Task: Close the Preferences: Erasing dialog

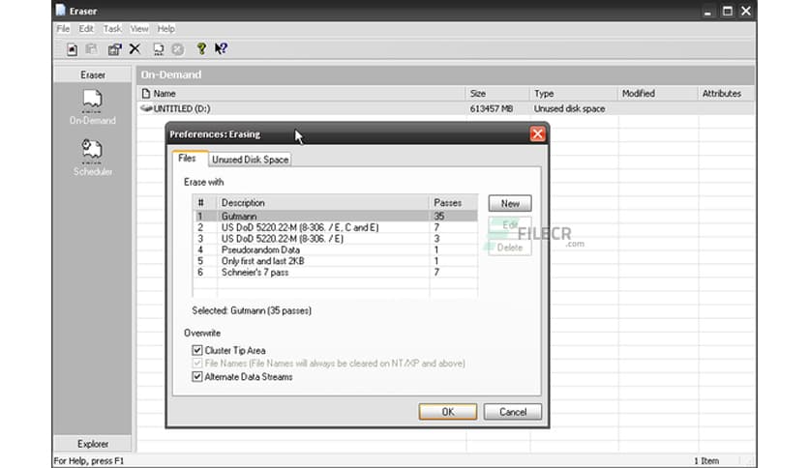Action: pos(537,134)
